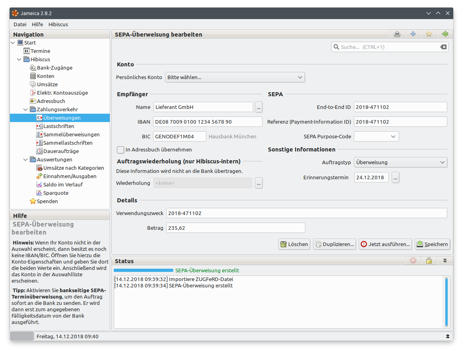Collapse the Start tree node
The width and height of the screenshot is (464, 351).
13,43
